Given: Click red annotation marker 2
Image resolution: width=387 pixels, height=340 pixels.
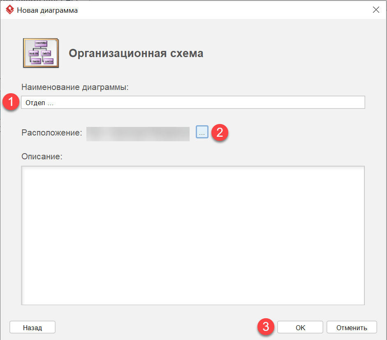Looking at the screenshot, I should click(x=220, y=133).
